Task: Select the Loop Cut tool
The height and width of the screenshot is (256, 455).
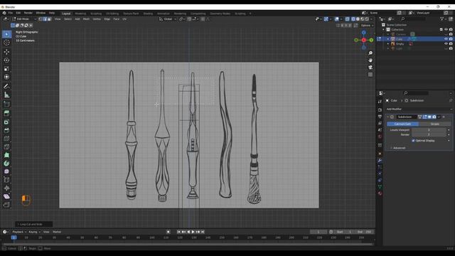Action: (x=6, y=139)
